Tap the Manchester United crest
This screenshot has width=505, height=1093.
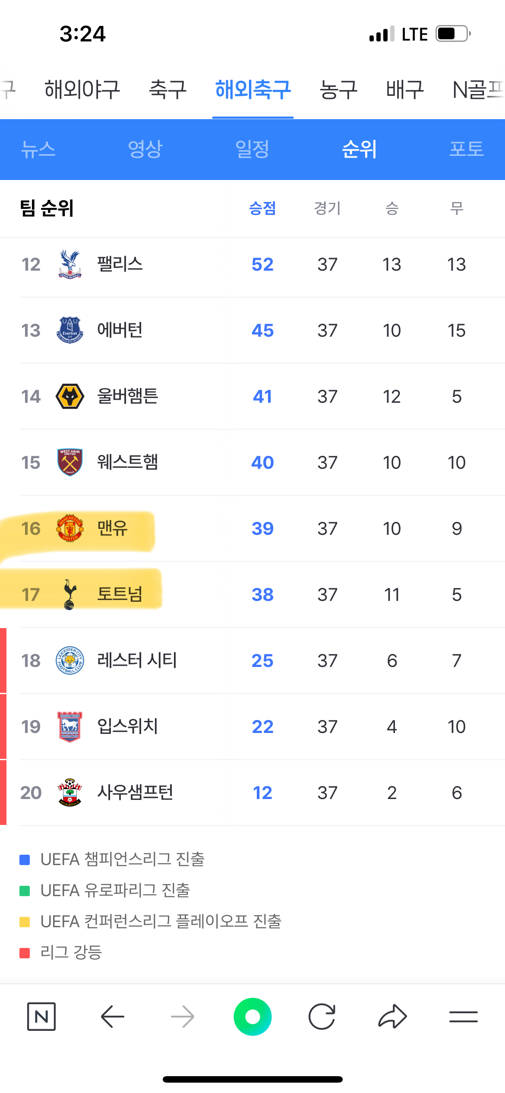tap(70, 528)
